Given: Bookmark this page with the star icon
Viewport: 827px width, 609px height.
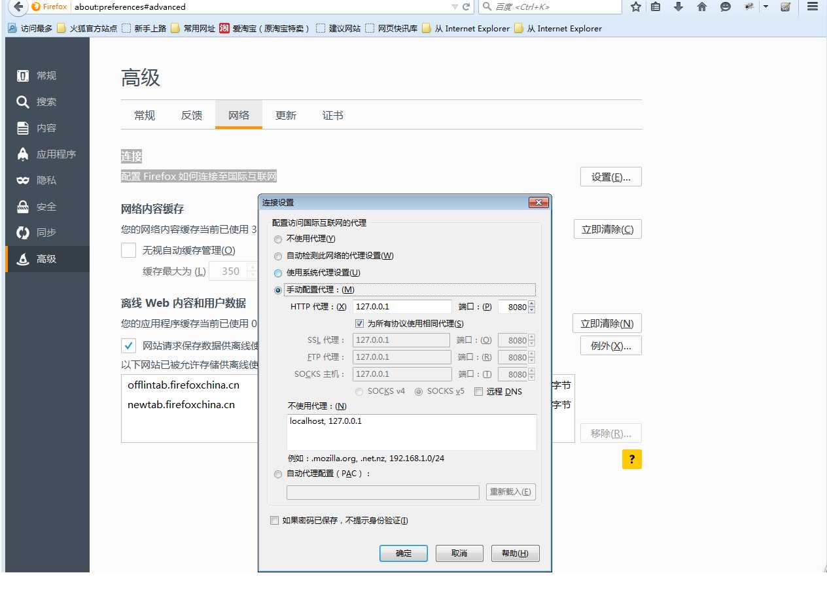Looking at the screenshot, I should click(635, 7).
